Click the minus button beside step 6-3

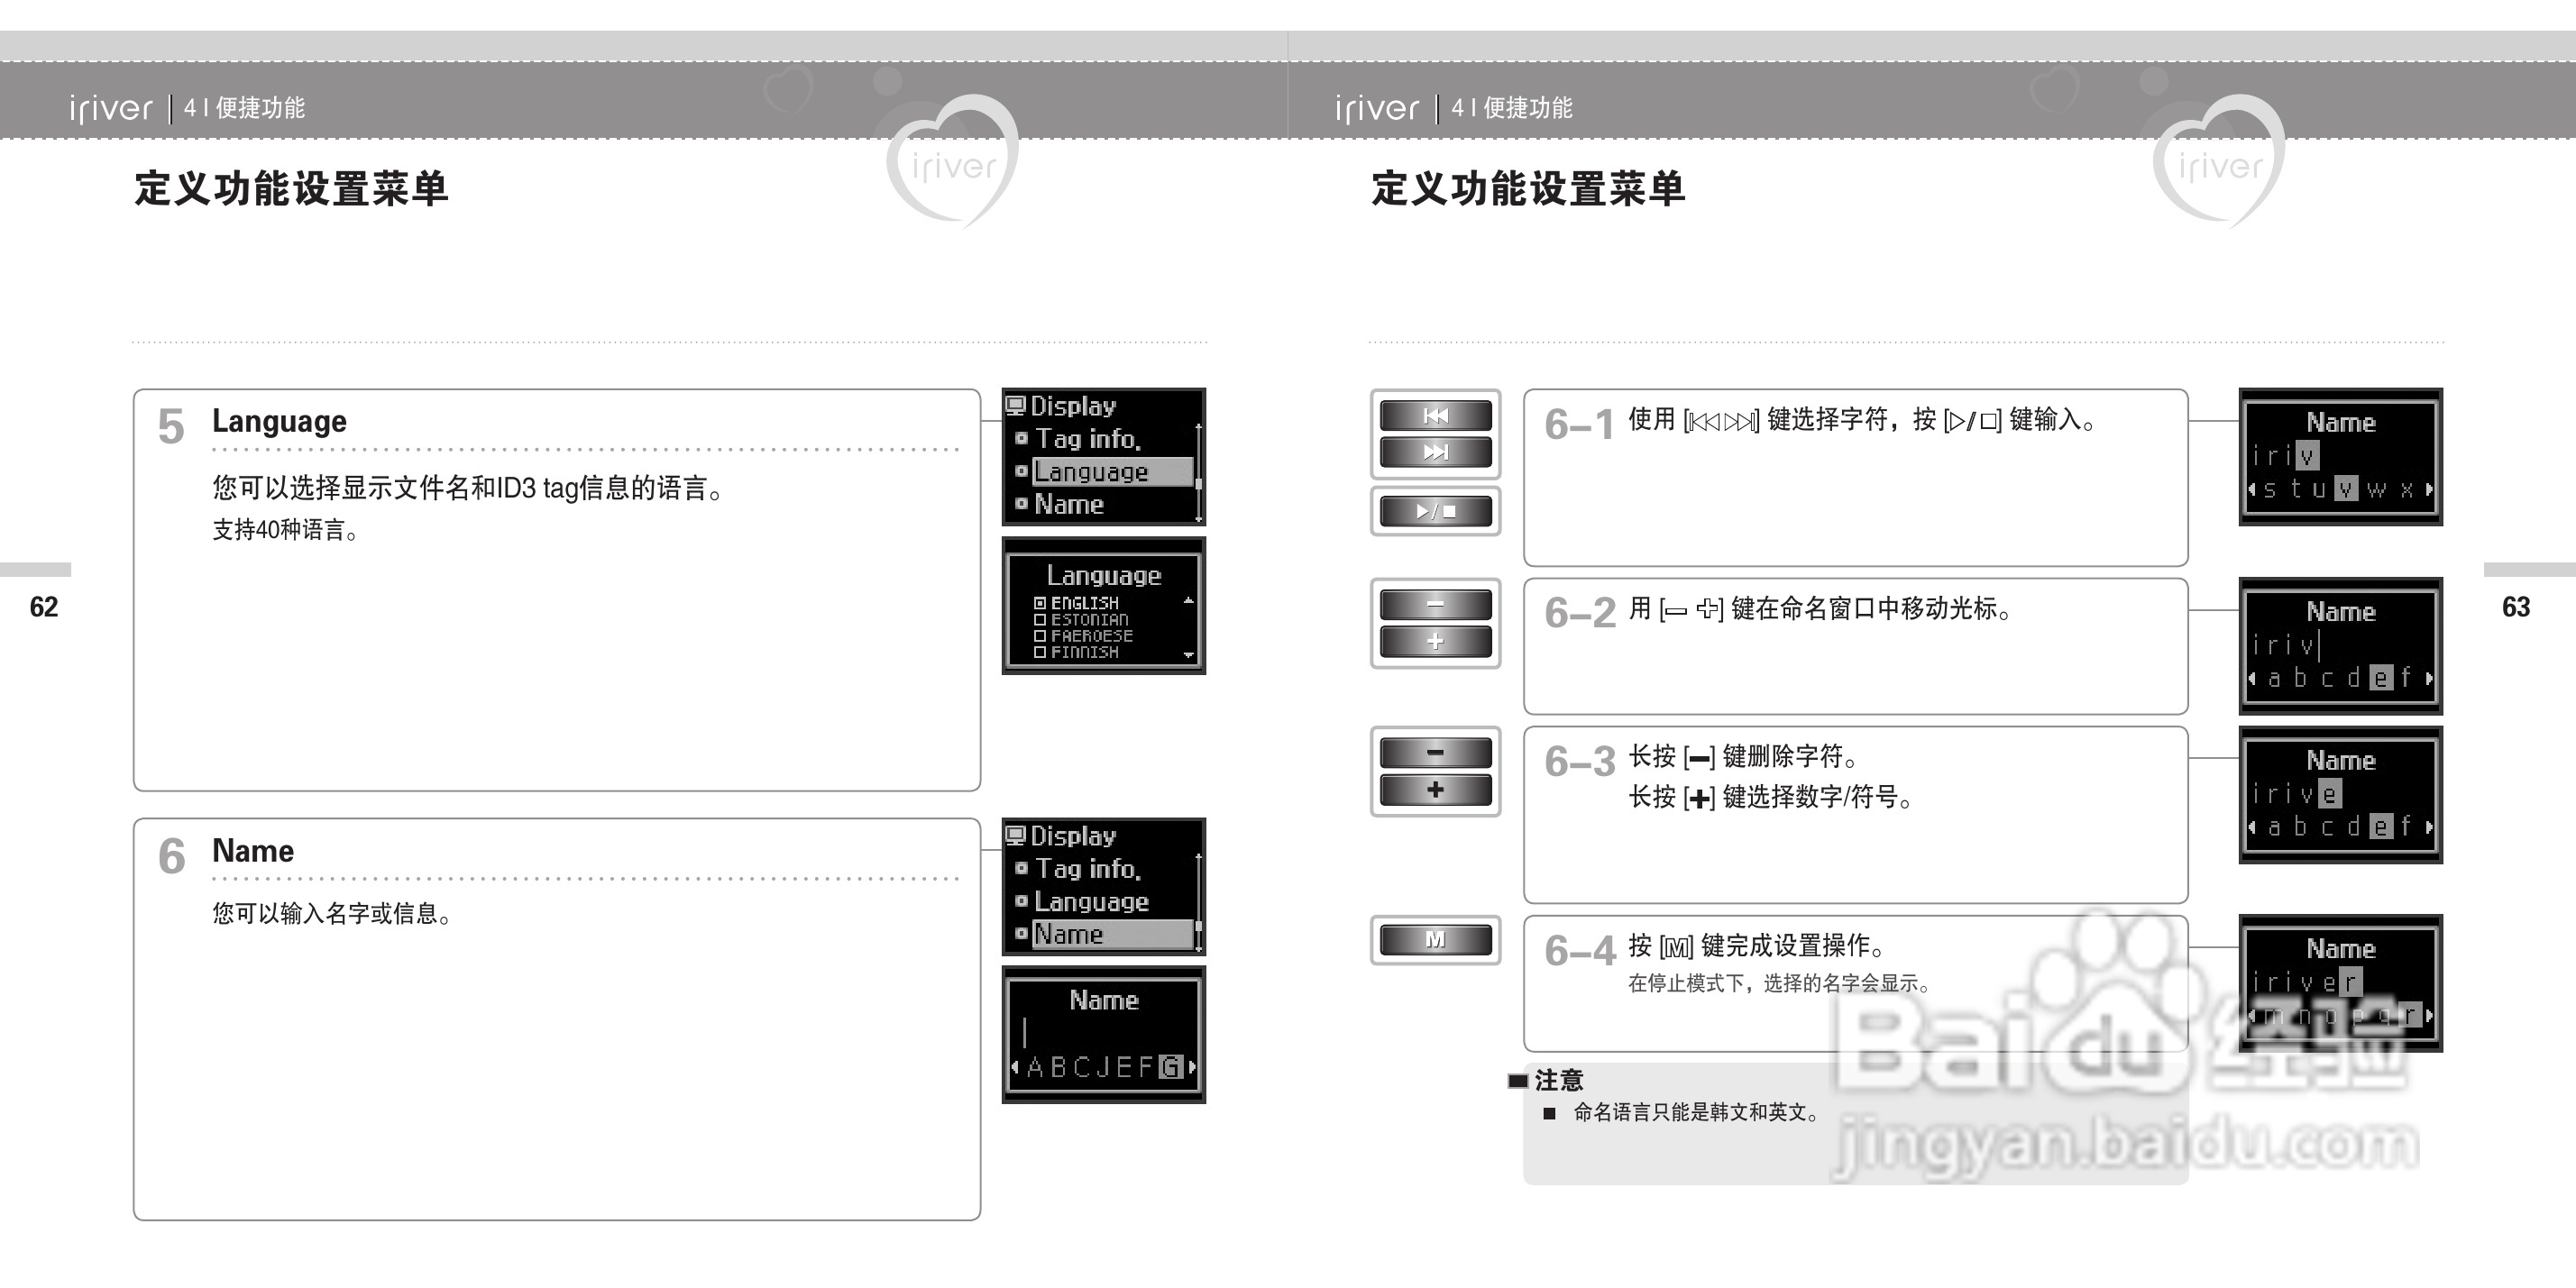click(x=1435, y=753)
